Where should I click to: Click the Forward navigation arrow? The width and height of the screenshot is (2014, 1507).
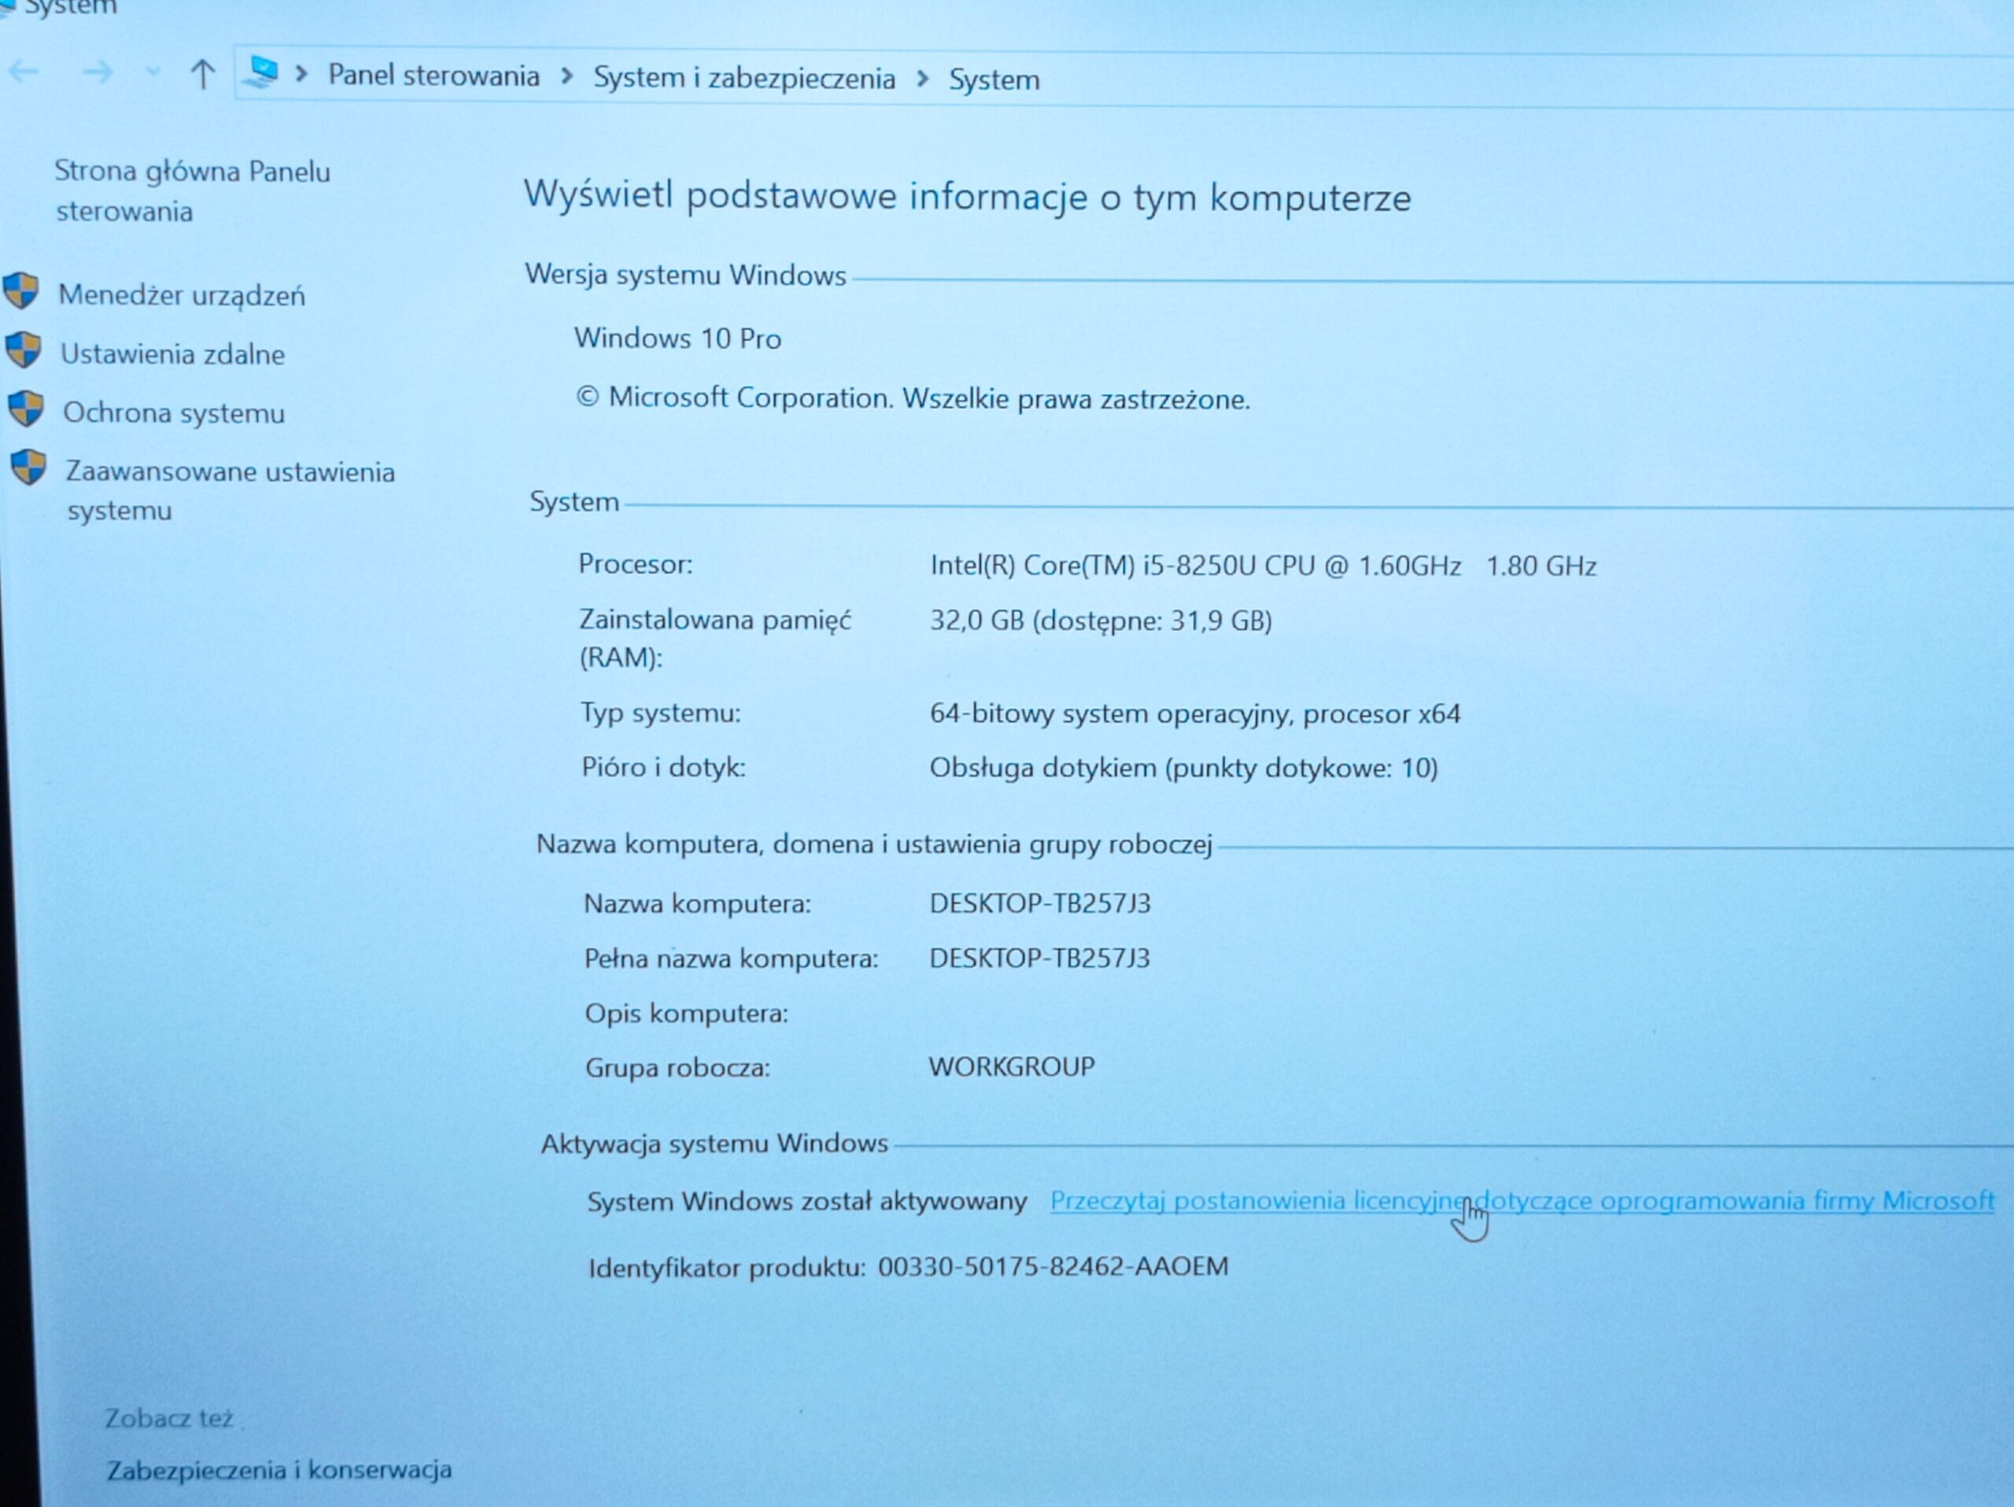pyautogui.click(x=98, y=72)
